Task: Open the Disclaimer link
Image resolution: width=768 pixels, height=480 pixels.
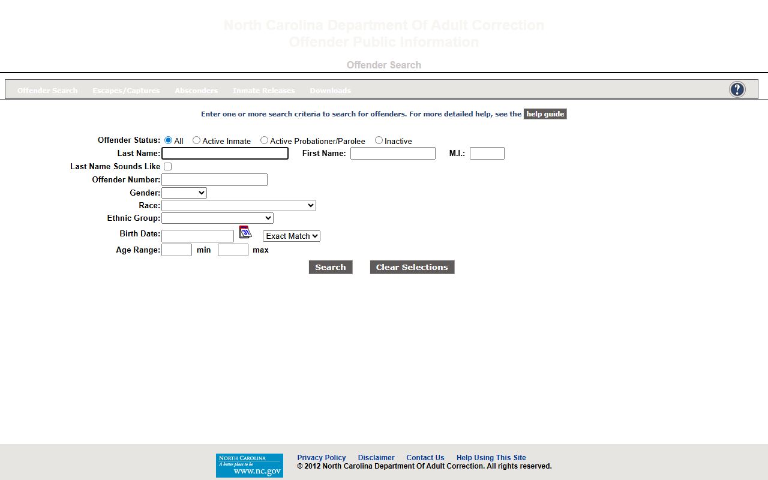Action: [x=376, y=458]
